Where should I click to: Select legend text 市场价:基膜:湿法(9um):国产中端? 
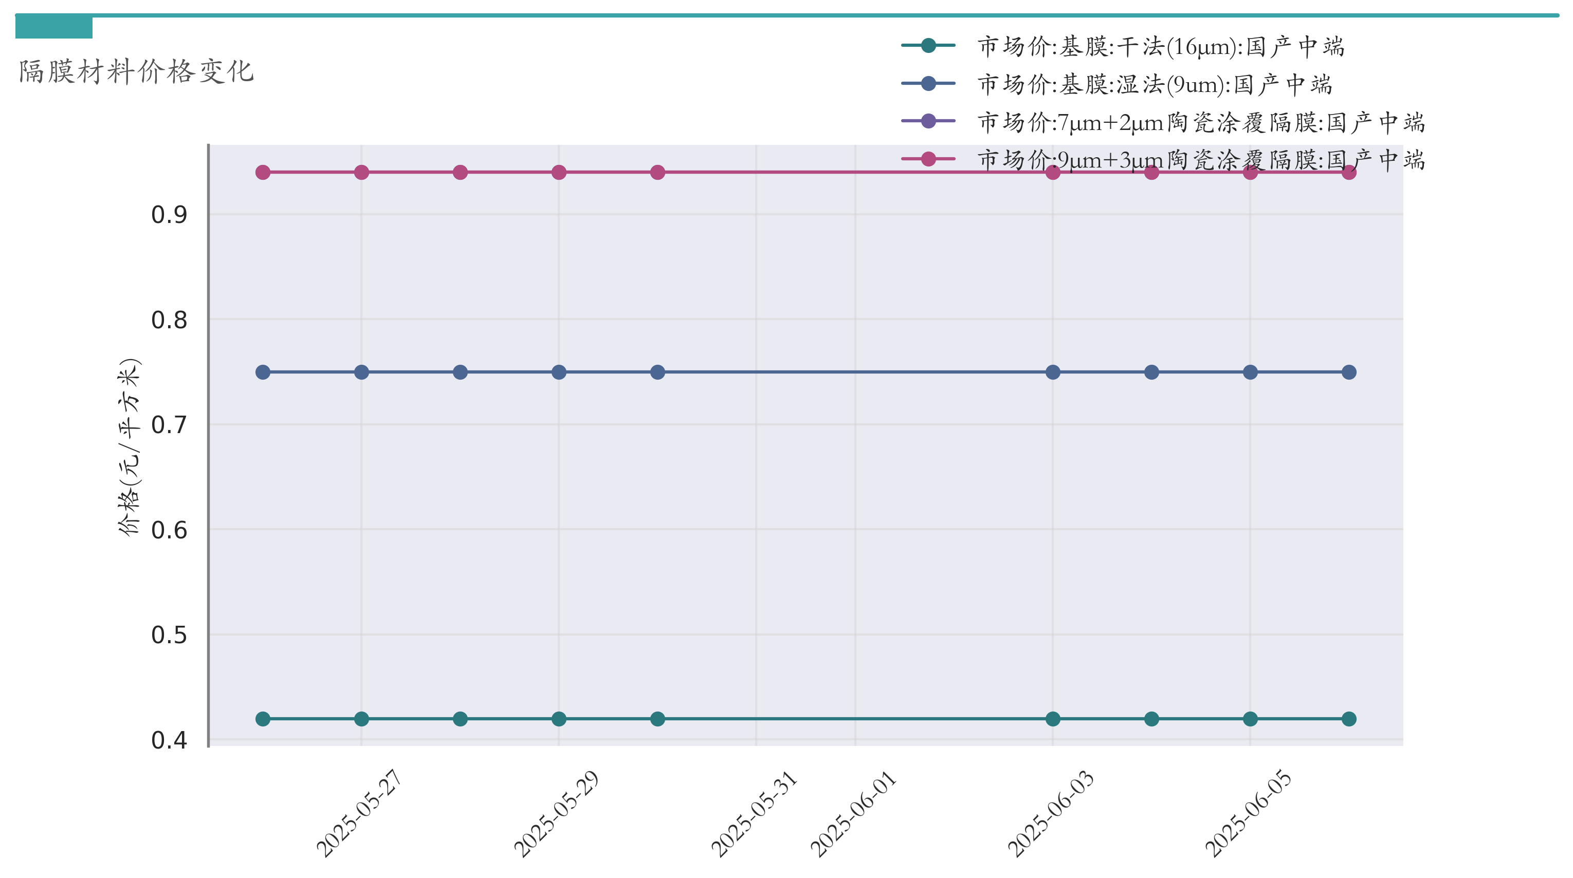[x=1154, y=84]
